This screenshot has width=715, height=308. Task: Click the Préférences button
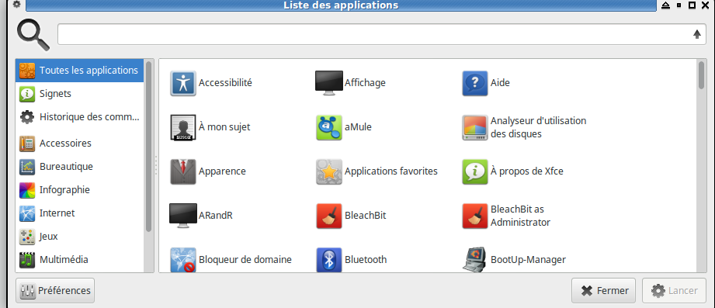point(55,291)
